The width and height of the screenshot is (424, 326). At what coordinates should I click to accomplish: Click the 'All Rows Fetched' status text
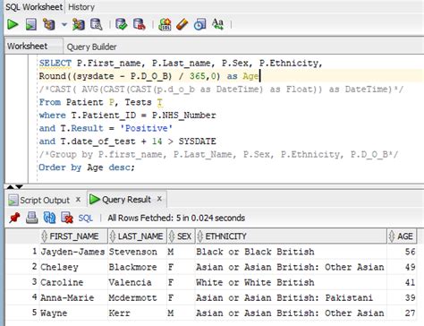point(176,218)
